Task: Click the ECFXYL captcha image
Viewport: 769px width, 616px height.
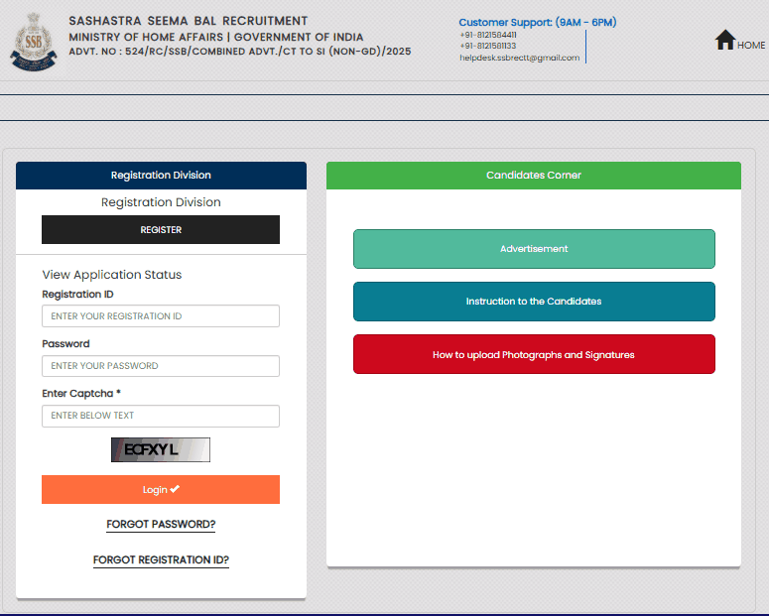Action: click(x=161, y=450)
